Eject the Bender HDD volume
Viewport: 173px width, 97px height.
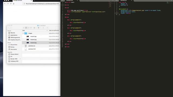coord(20,59)
